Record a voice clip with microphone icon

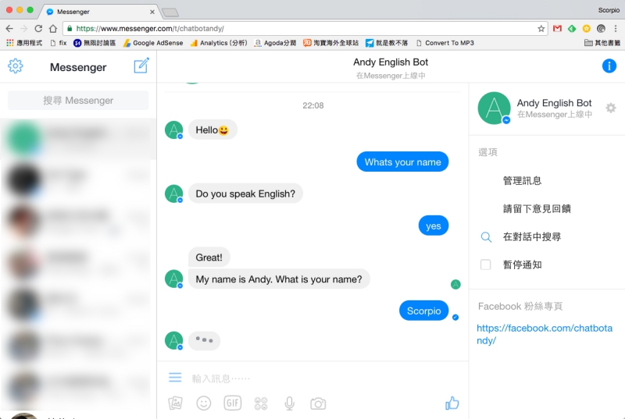click(x=290, y=403)
